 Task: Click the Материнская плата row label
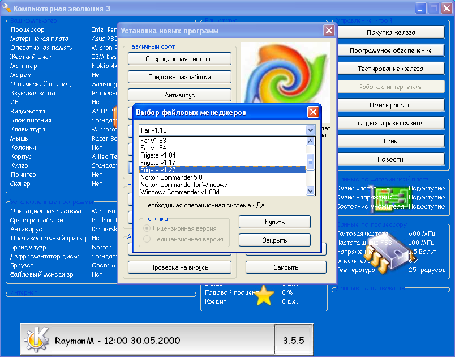click(39, 39)
